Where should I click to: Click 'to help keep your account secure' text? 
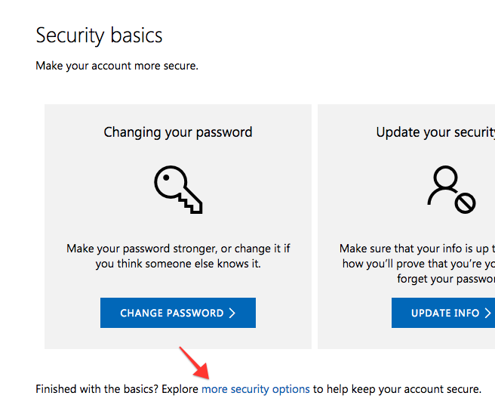point(397,389)
